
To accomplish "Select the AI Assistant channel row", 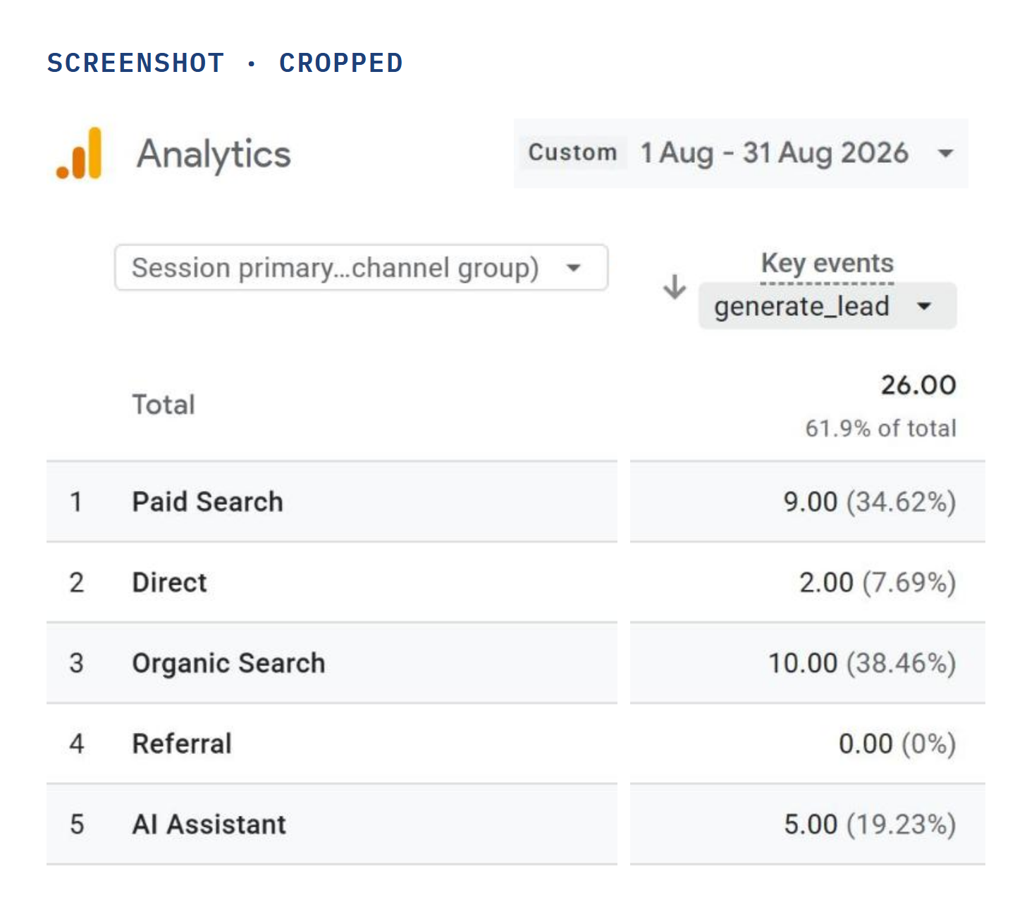I will point(516,824).
